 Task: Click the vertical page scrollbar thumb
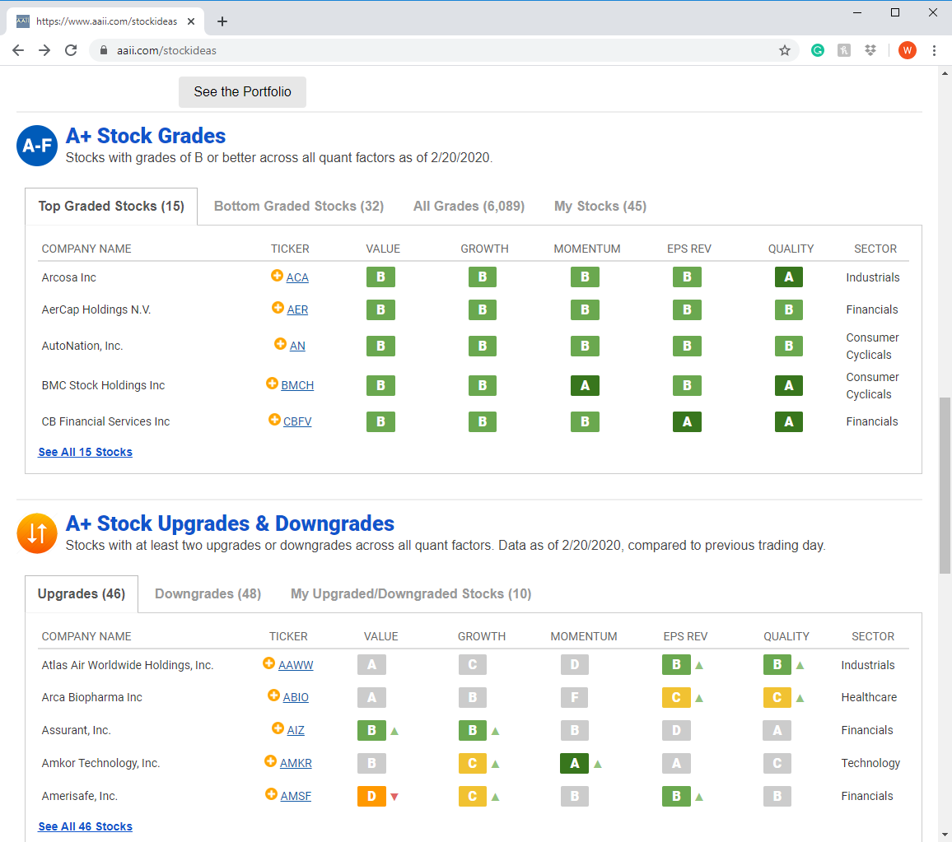(x=945, y=486)
